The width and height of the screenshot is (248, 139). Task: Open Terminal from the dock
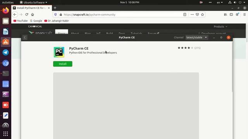click(x=6, y=73)
